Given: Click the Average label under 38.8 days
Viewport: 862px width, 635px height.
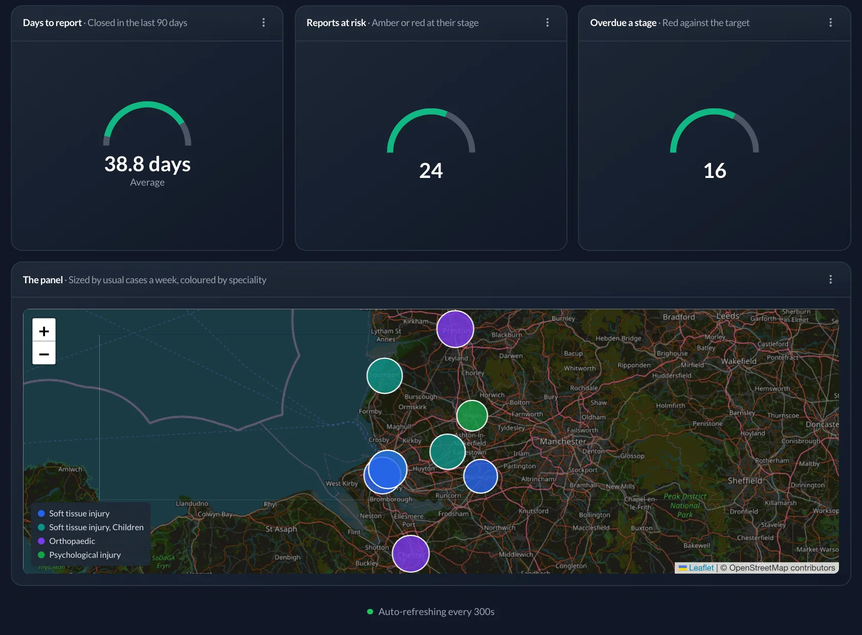Looking at the screenshot, I should coord(147,183).
